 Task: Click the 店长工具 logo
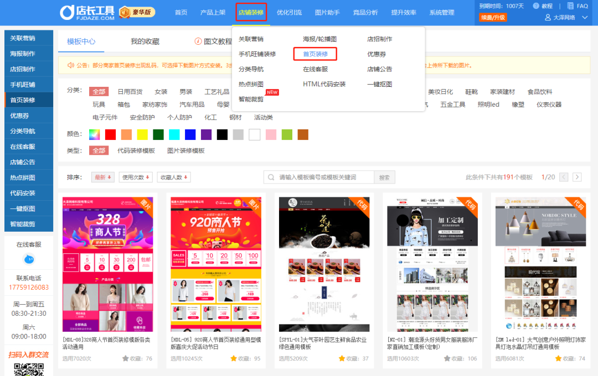(87, 13)
